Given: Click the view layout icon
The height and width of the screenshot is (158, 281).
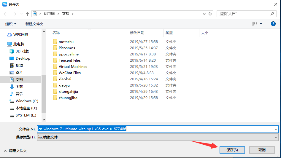Looking at the screenshot, I should pyautogui.click(x=254, y=24).
